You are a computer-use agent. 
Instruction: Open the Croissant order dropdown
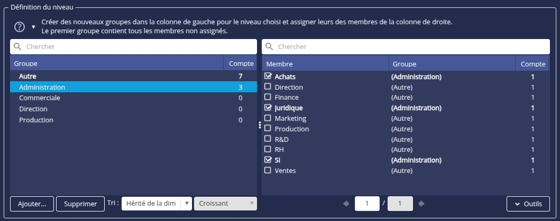[x=225, y=204]
